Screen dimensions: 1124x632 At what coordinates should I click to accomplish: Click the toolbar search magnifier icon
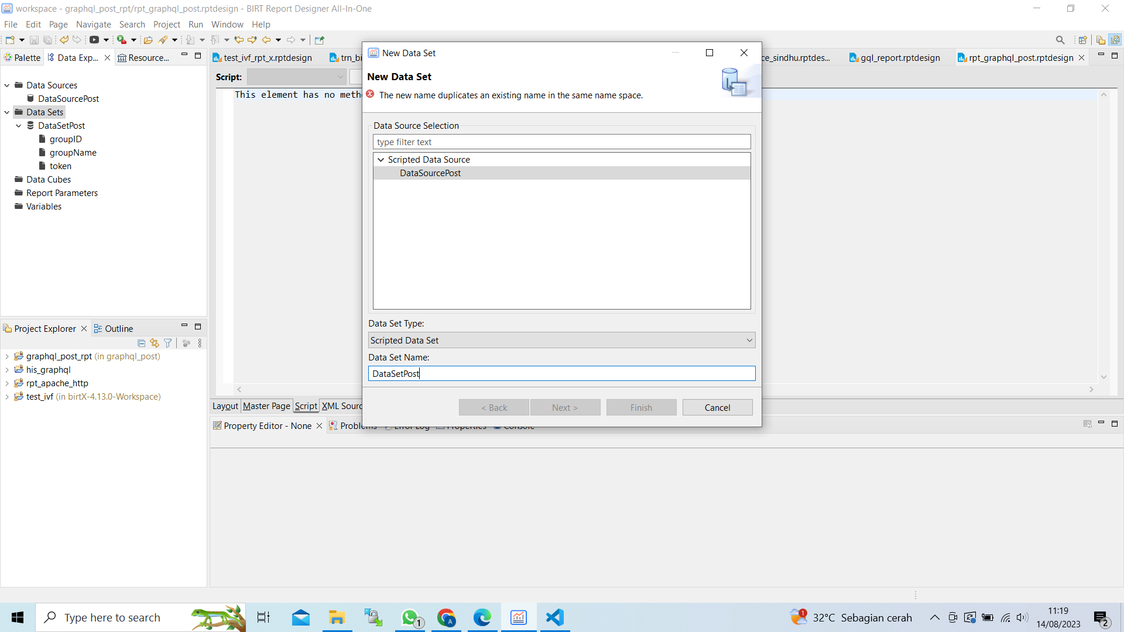tap(1060, 40)
